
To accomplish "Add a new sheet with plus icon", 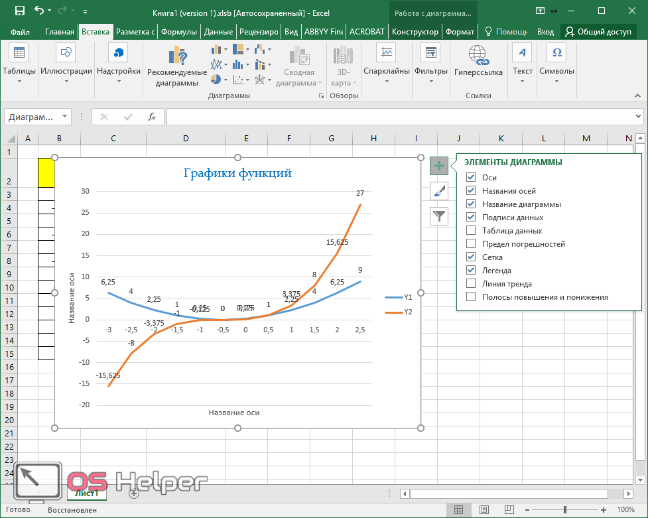I will pos(134,493).
